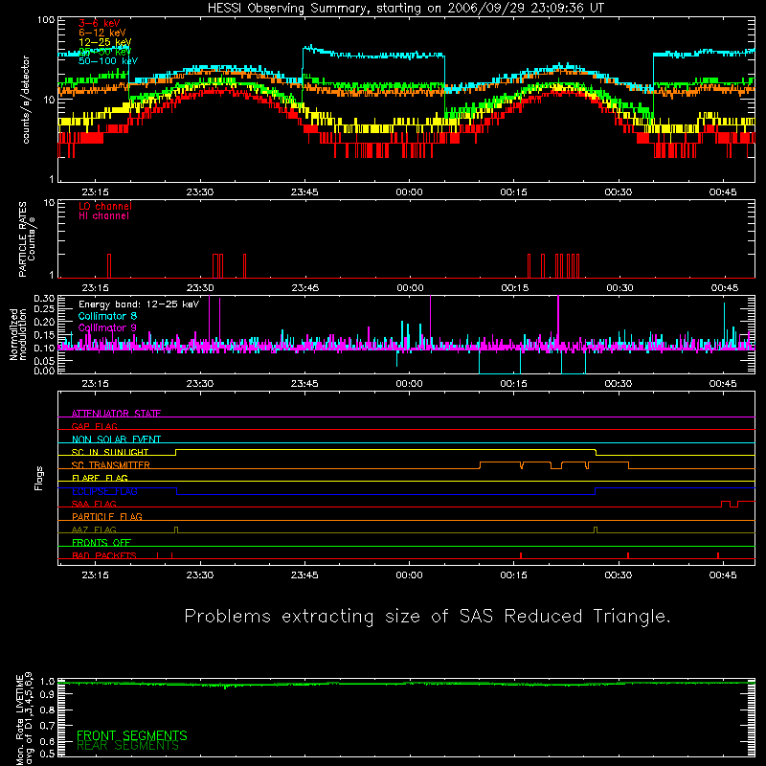Select the SC IN SUNLIGHT flag label
The image size is (766, 766).
tap(110, 452)
